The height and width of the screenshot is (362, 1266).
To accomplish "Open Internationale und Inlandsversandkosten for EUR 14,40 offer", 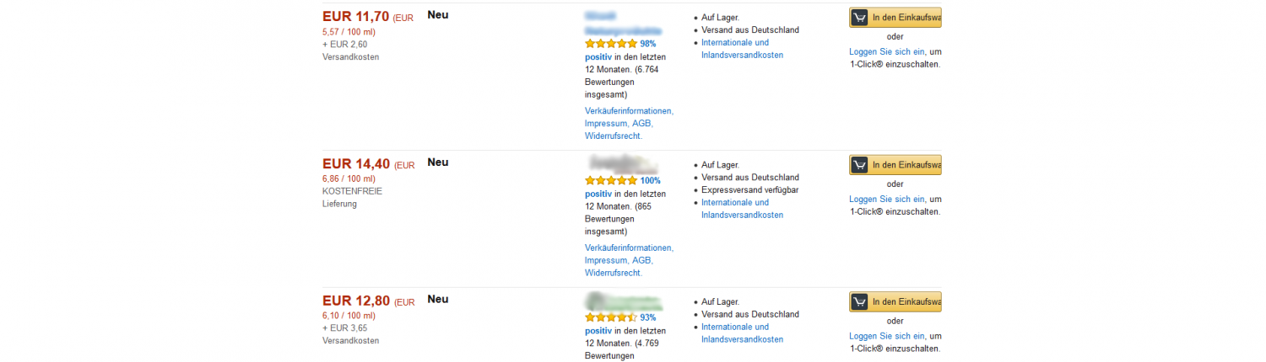I will 742,209.
